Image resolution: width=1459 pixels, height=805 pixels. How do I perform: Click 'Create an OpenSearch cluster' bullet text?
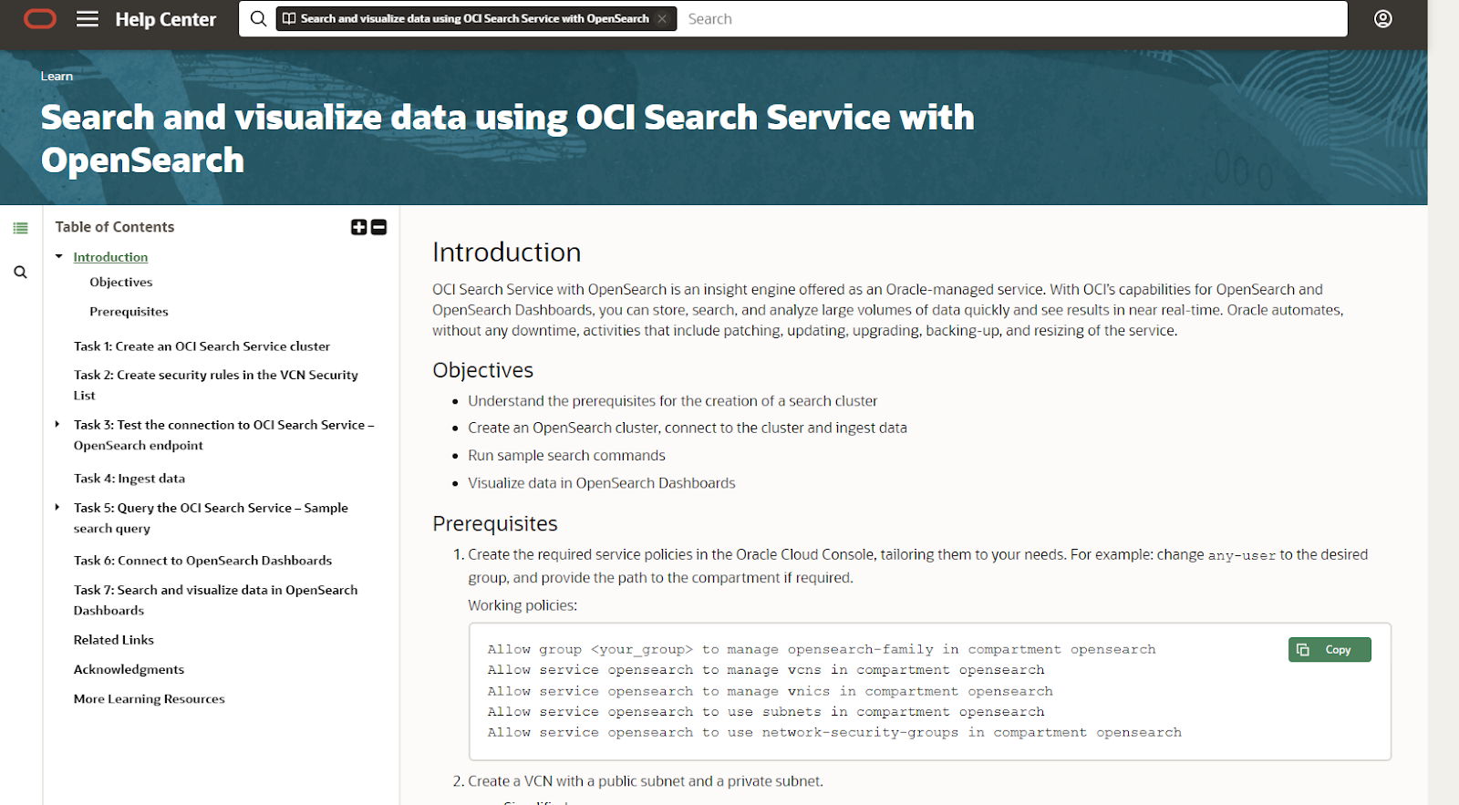(x=687, y=428)
